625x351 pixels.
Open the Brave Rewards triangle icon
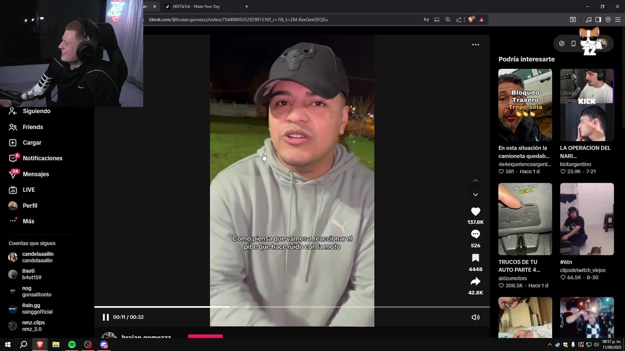click(481, 19)
